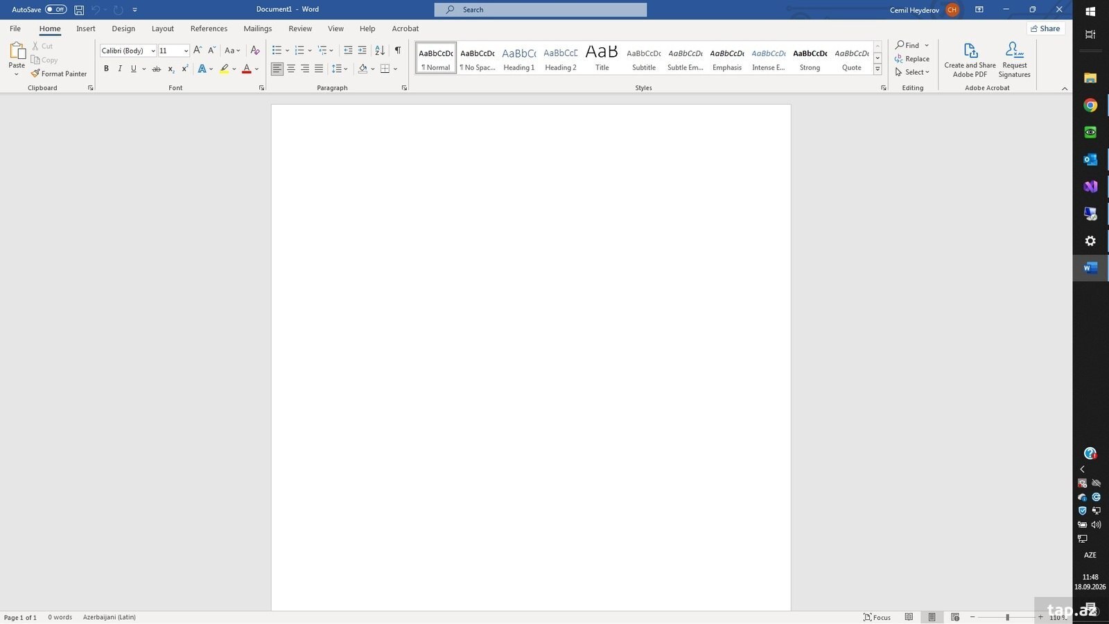This screenshot has height=624, width=1109.
Task: Toggle AutoSave switch
Action: click(56, 10)
